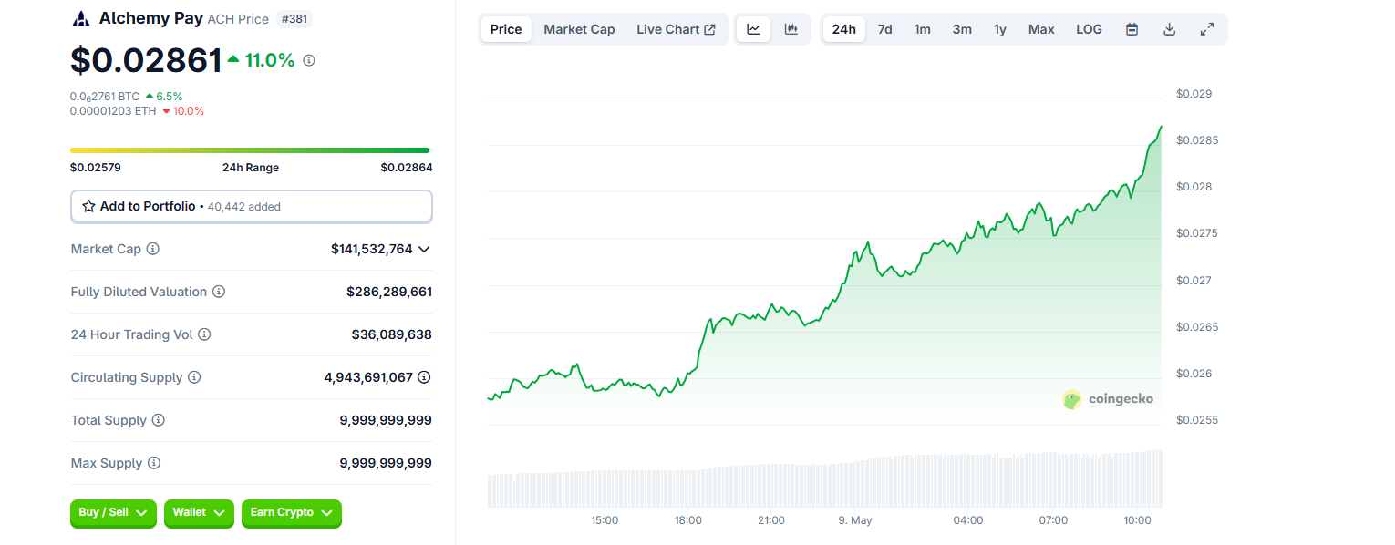1395x545 pixels.
Task: Click the 0.0₆2761 BTC price text
Action: (105, 96)
